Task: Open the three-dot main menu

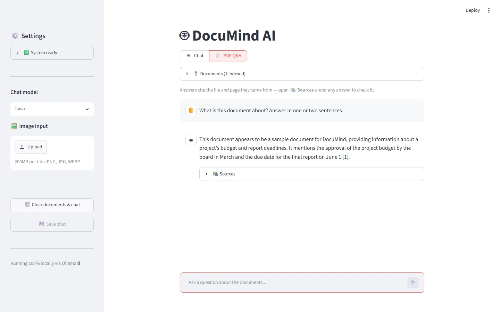Action: [x=489, y=10]
